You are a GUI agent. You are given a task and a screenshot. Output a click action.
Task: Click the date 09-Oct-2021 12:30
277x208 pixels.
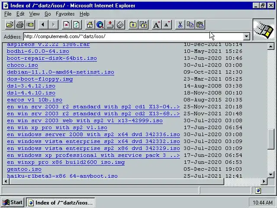coord(213,72)
